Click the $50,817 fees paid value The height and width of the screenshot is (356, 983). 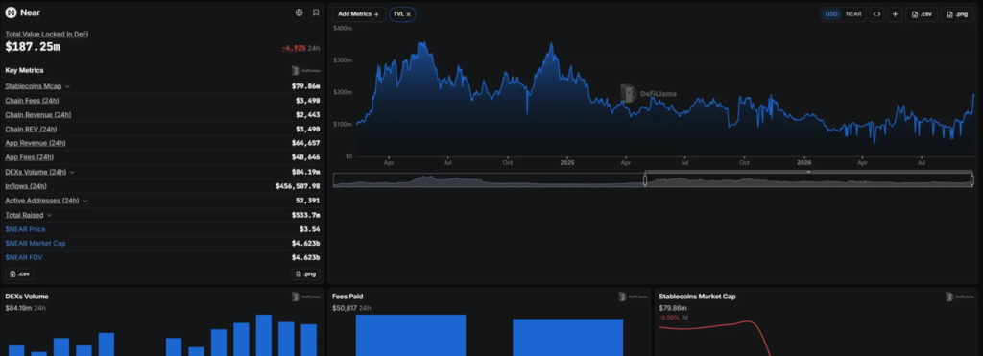pyautogui.click(x=345, y=308)
